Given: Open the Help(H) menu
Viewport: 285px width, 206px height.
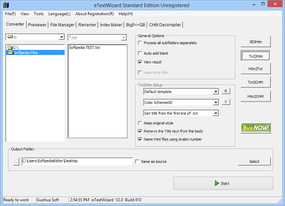Looking at the screenshot, I should coord(126,14).
